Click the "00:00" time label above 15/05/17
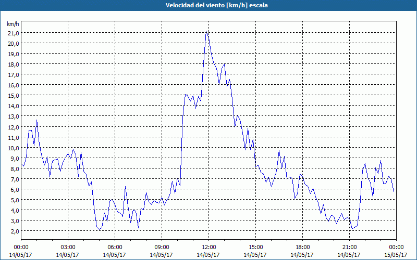The height and width of the screenshot is (260, 417). point(396,248)
